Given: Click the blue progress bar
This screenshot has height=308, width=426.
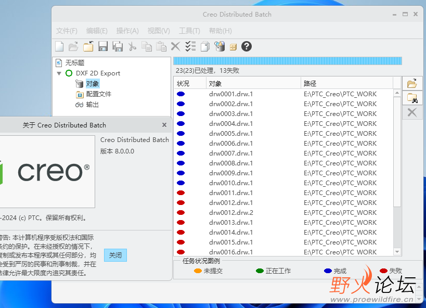Looking at the screenshot, I should click(x=288, y=61).
